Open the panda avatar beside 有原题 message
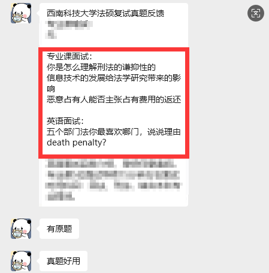This screenshot has height=273, width=269. pyautogui.click(x=21, y=229)
